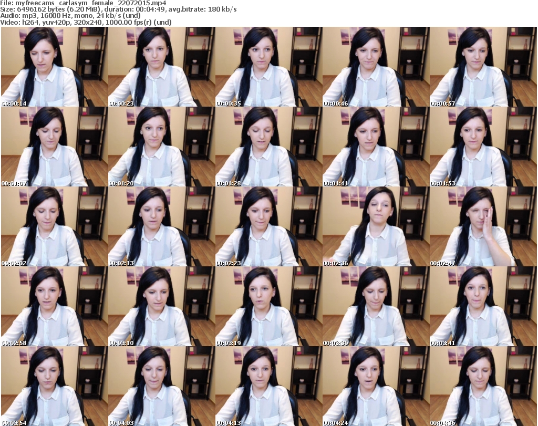Open the thumbnail stamped 00:00:57
The width and height of the screenshot is (538, 426).
pyautogui.click(x=483, y=67)
